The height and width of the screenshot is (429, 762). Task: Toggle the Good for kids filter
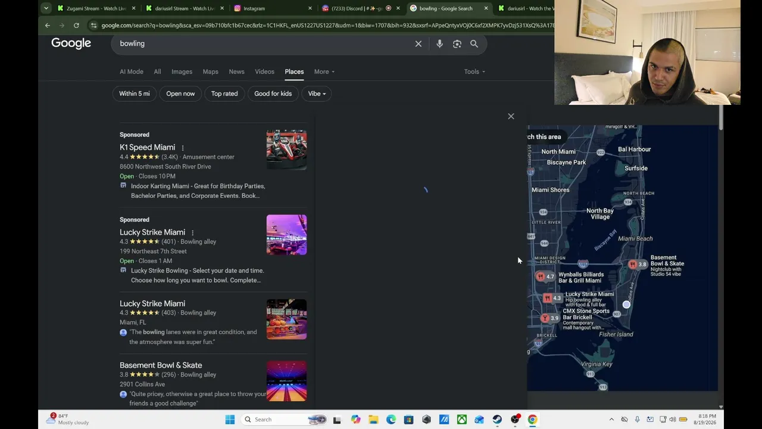point(273,94)
